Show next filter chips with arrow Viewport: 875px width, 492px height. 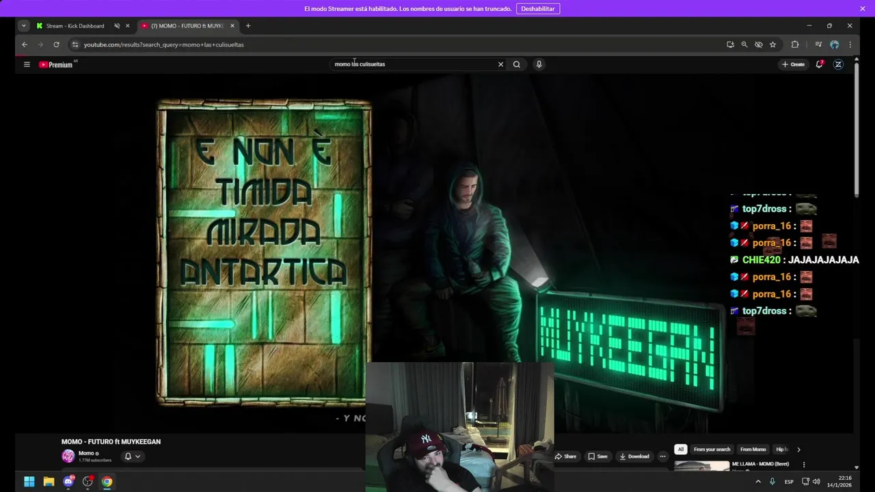point(798,450)
